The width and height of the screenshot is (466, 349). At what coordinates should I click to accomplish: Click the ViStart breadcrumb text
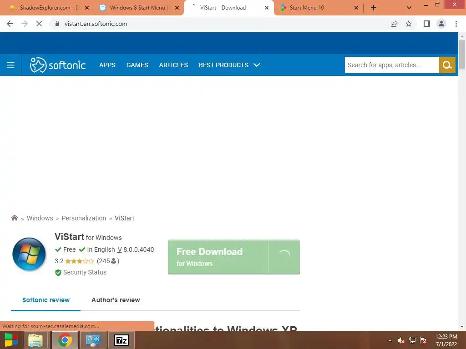point(125,218)
